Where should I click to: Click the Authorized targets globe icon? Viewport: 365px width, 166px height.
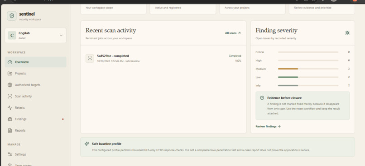tap(10, 85)
